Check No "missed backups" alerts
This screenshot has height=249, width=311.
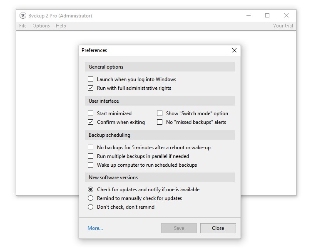[159, 122]
